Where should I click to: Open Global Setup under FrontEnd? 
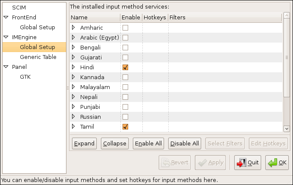coord(38,28)
